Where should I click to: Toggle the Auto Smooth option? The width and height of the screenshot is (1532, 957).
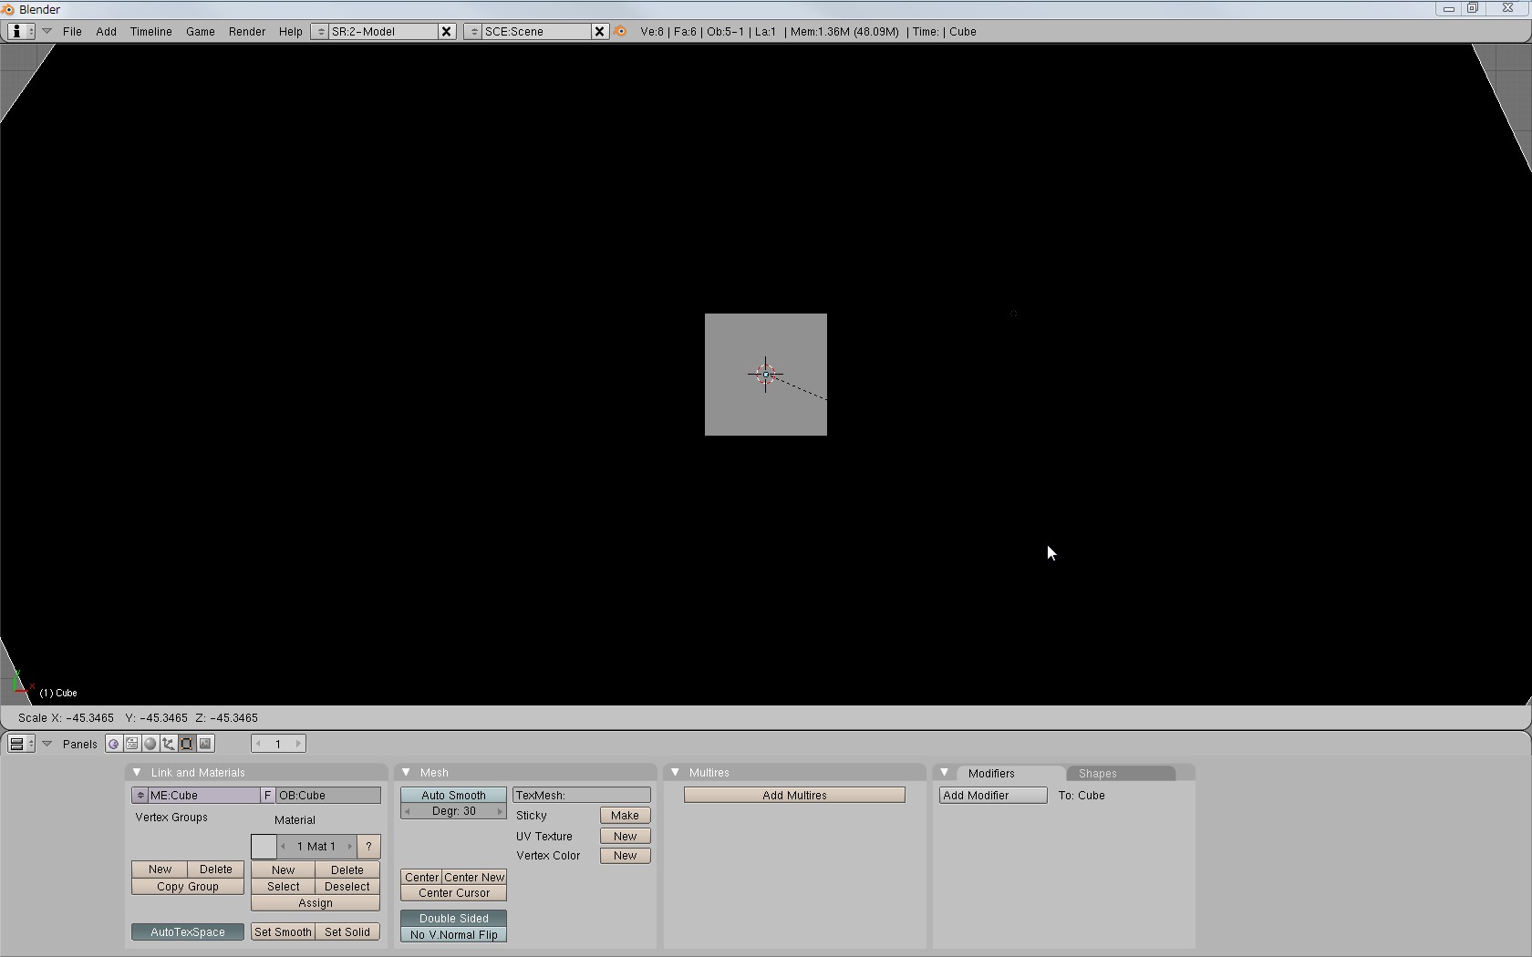[x=453, y=795]
